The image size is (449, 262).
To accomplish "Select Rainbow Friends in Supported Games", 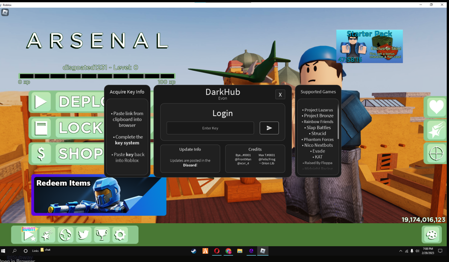I will coord(318,122).
